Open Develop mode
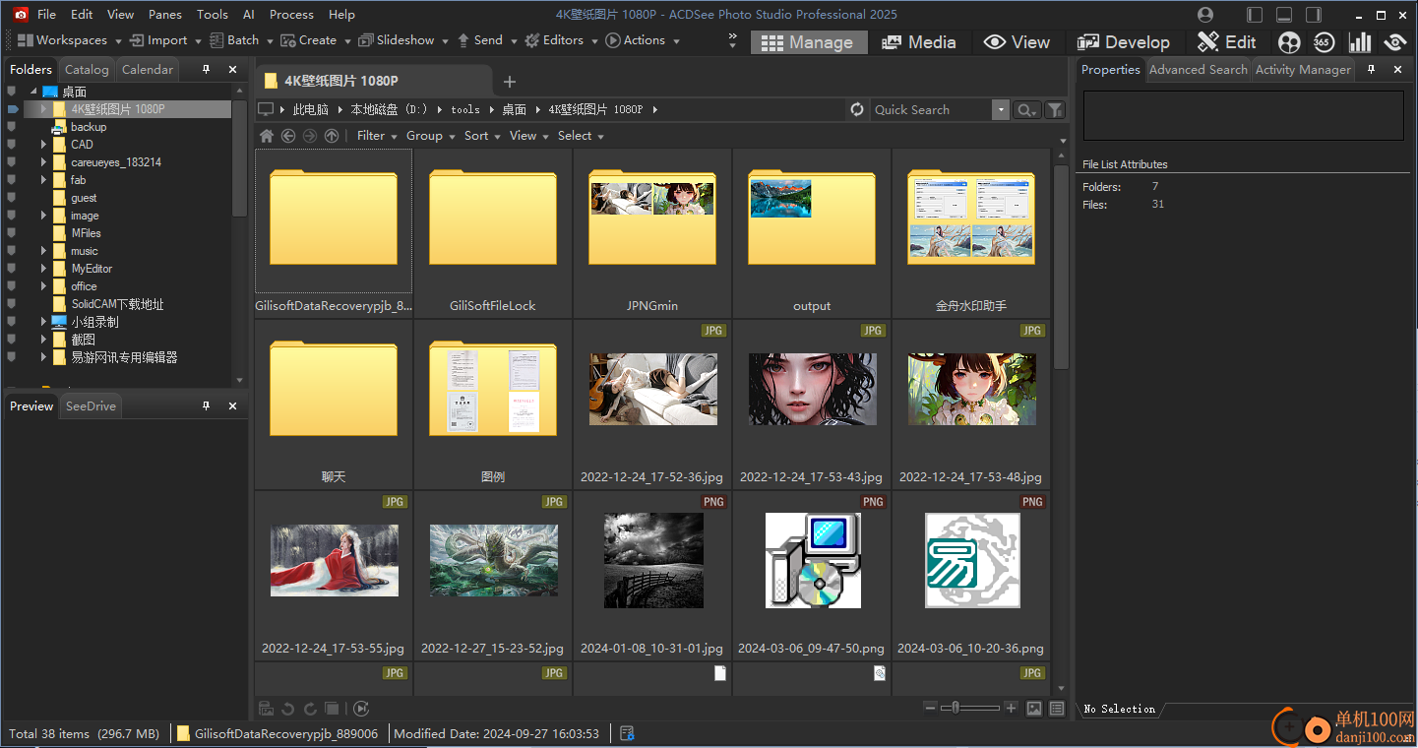The height and width of the screenshot is (748, 1418). (x=1124, y=42)
